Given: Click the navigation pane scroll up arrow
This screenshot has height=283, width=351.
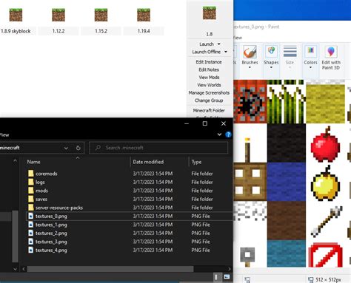Looking at the screenshot, I should (x=15, y=161).
